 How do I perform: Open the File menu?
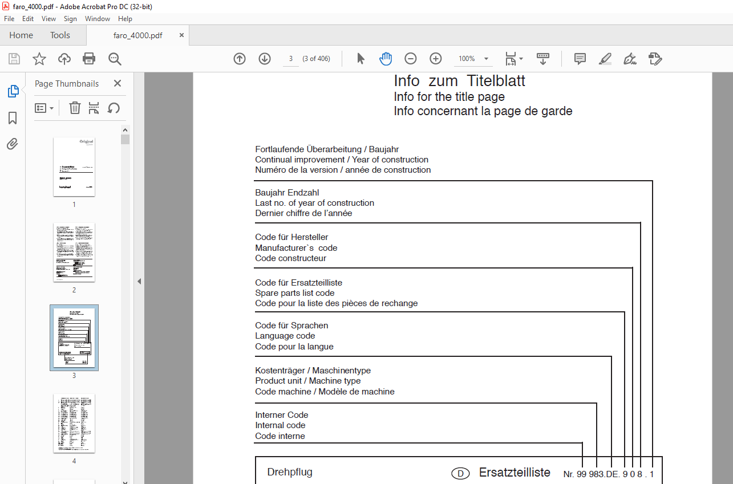click(9, 19)
